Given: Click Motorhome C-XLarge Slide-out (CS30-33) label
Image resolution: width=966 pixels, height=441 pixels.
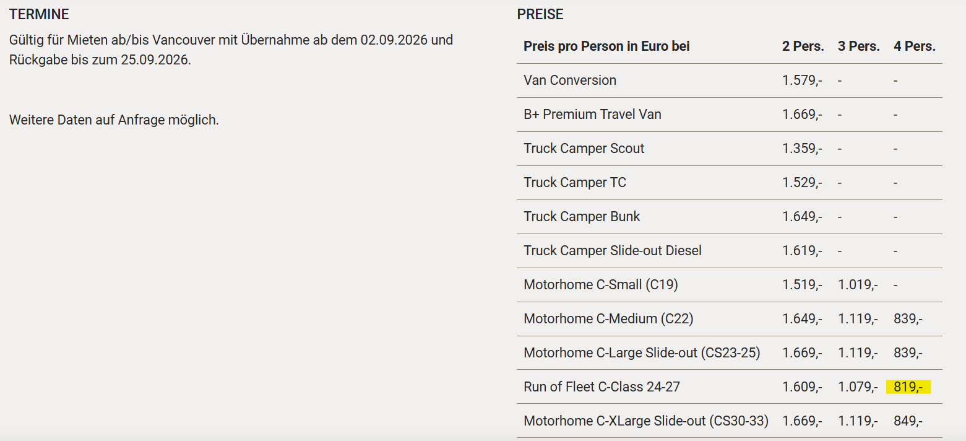Looking at the screenshot, I should tap(645, 421).
